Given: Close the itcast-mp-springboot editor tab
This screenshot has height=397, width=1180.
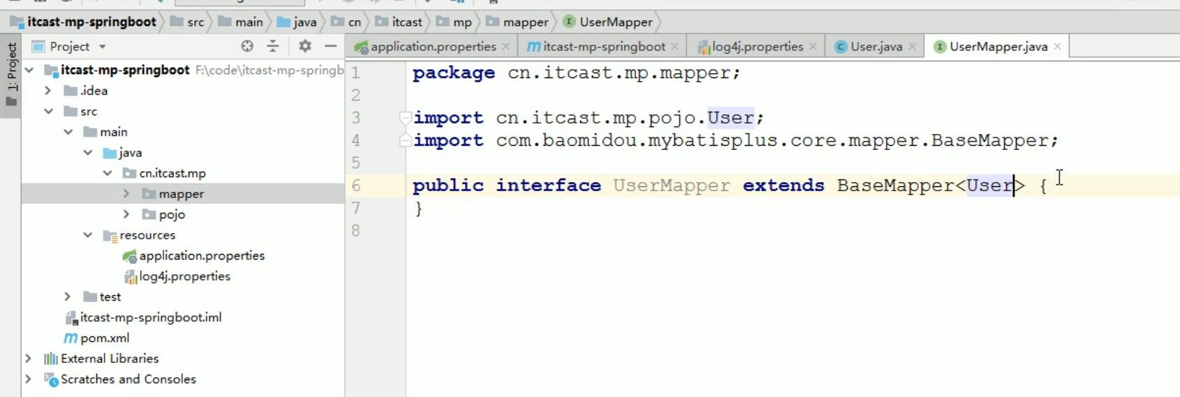Looking at the screenshot, I should pos(674,47).
